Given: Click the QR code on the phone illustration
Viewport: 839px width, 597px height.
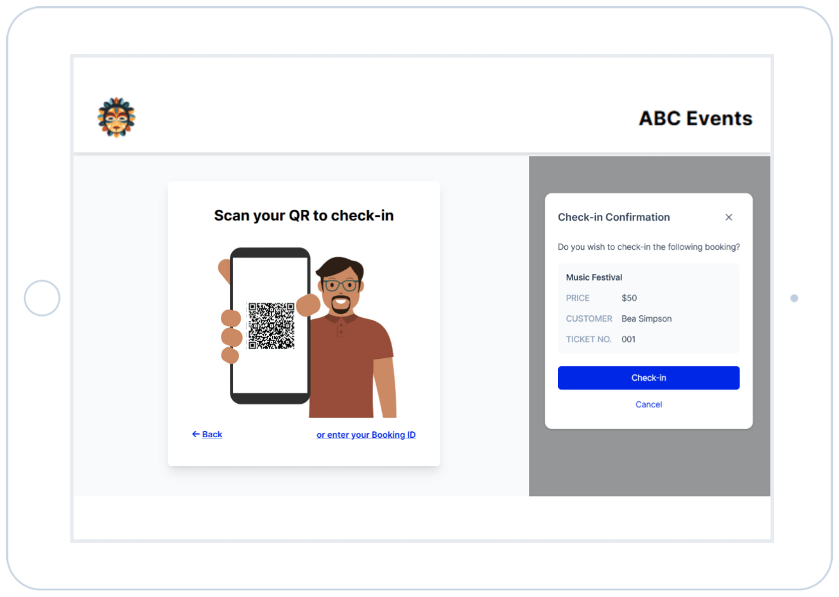Looking at the screenshot, I should tap(272, 326).
